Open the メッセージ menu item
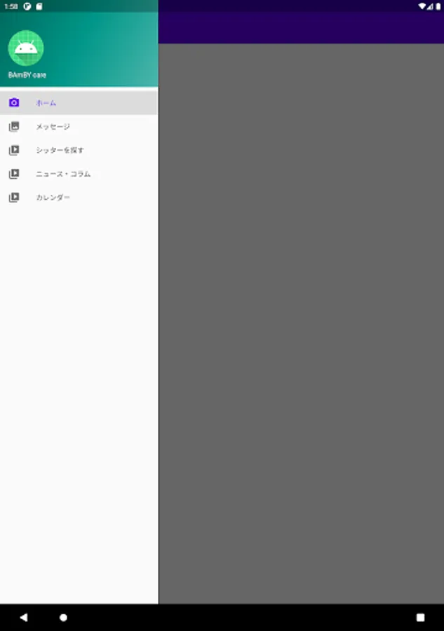Screen dimensions: 444x631 (x=79, y=126)
